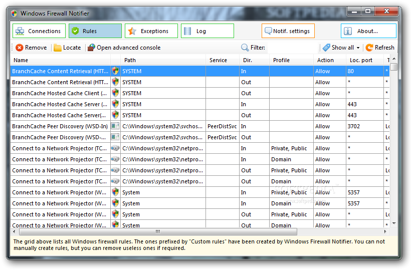Screen dimensions: 412x270
Task: Click the advanced console firewall icon
Action: coord(91,48)
